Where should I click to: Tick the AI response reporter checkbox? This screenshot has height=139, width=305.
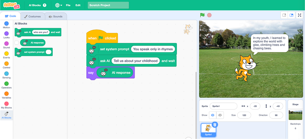pyautogui.click(x=17, y=42)
